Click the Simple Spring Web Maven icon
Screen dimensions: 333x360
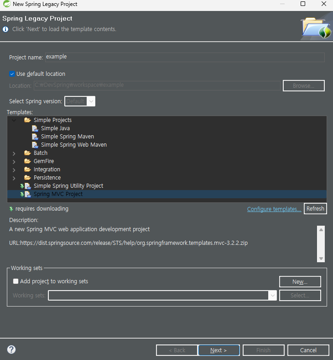[35, 145]
